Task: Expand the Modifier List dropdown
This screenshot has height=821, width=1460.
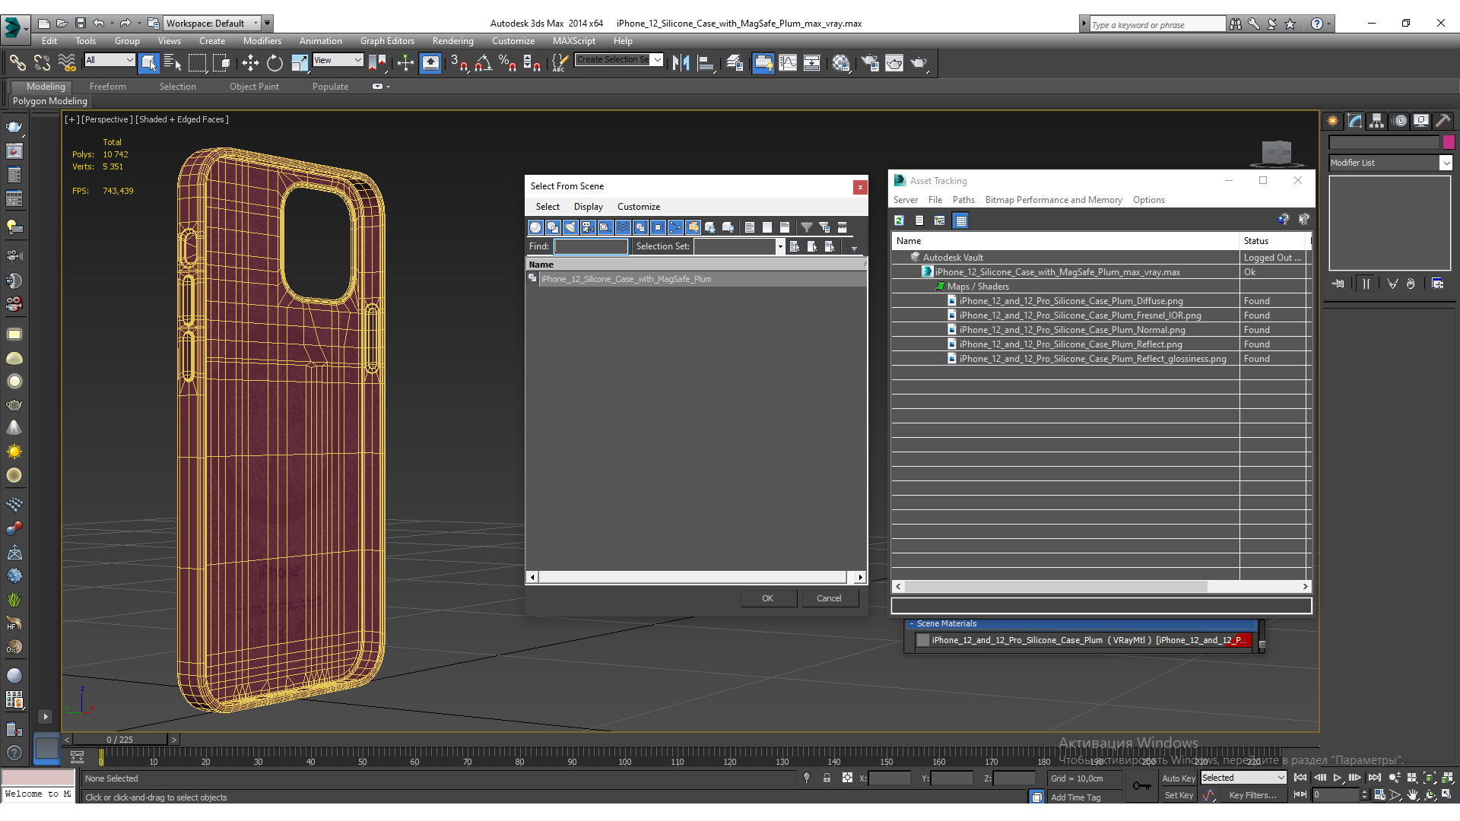Action: [x=1446, y=163]
